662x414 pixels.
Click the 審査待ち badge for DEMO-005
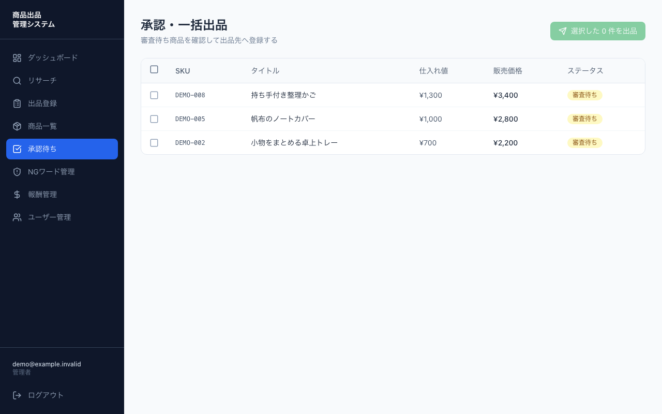click(585, 119)
